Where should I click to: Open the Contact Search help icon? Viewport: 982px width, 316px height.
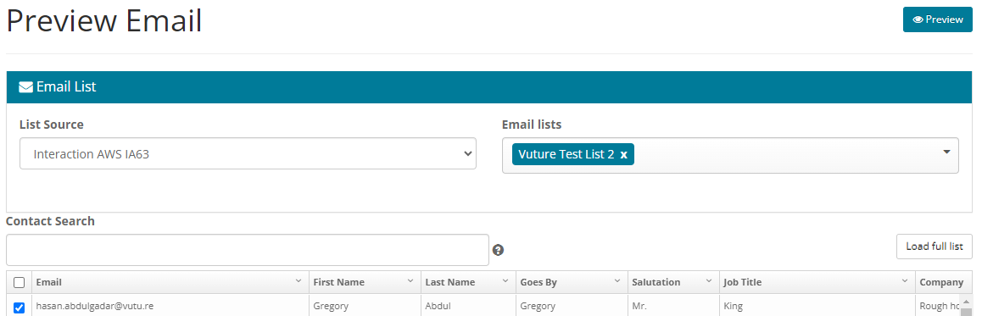498,250
